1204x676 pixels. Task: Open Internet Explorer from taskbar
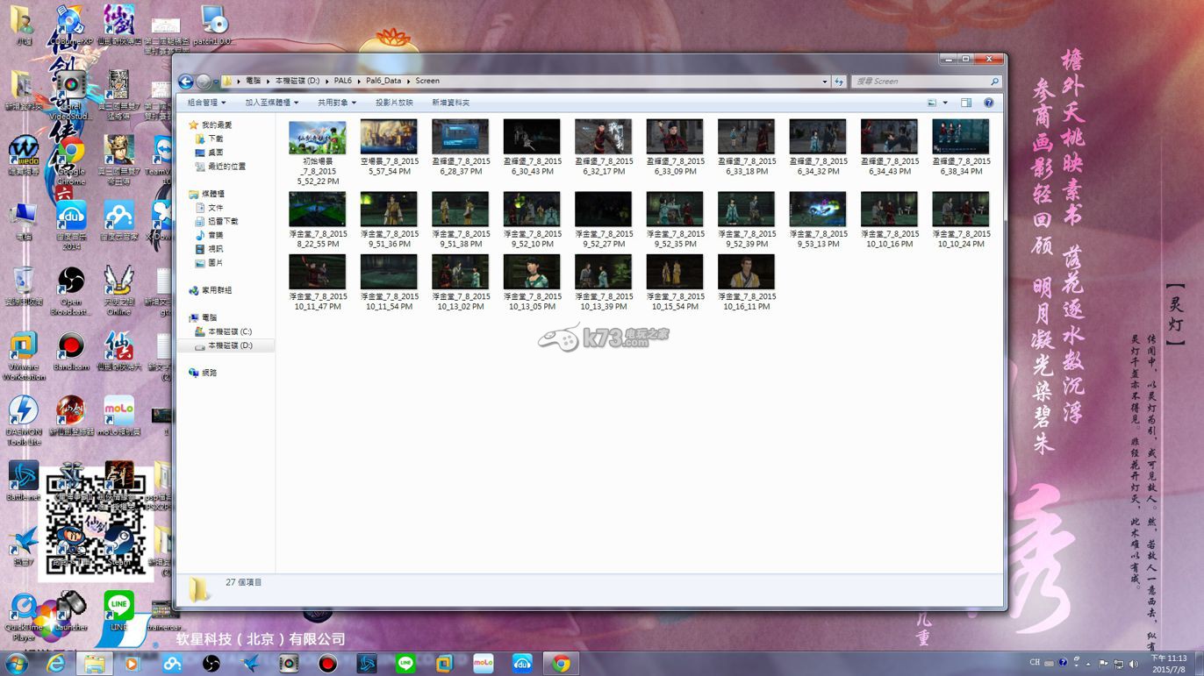pyautogui.click(x=55, y=664)
